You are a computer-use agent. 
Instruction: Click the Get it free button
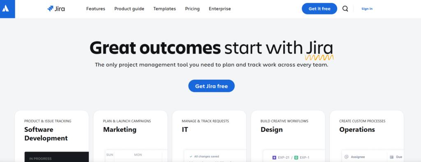click(x=319, y=9)
